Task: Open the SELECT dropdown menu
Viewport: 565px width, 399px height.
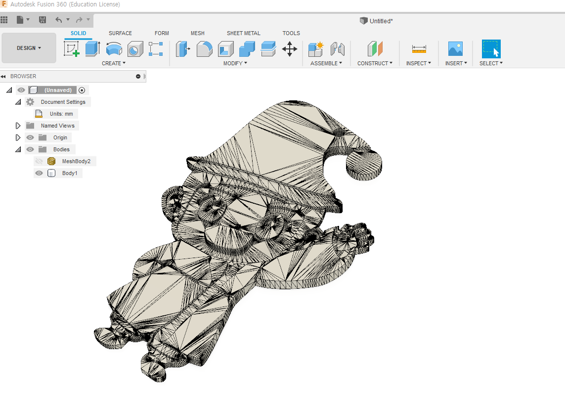Action: point(491,63)
